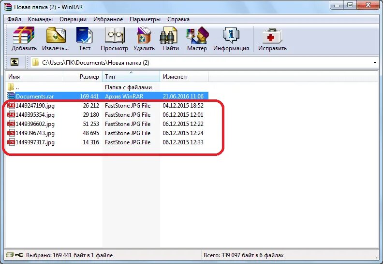Sort by the Размер column header
The image size is (383, 264).
point(83,77)
